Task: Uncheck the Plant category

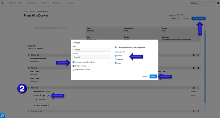Action: pyautogui.click(x=116, y=63)
